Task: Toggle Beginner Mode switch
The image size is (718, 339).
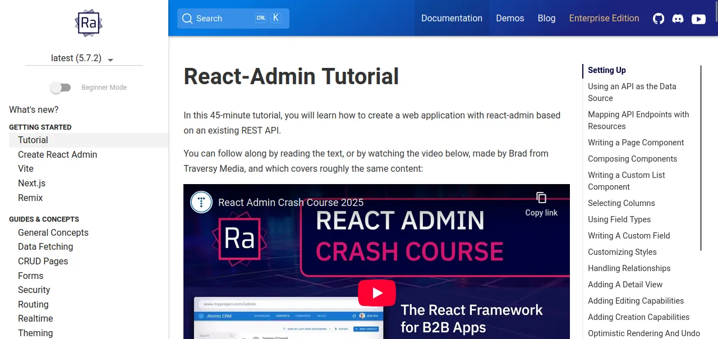Action: coord(61,88)
